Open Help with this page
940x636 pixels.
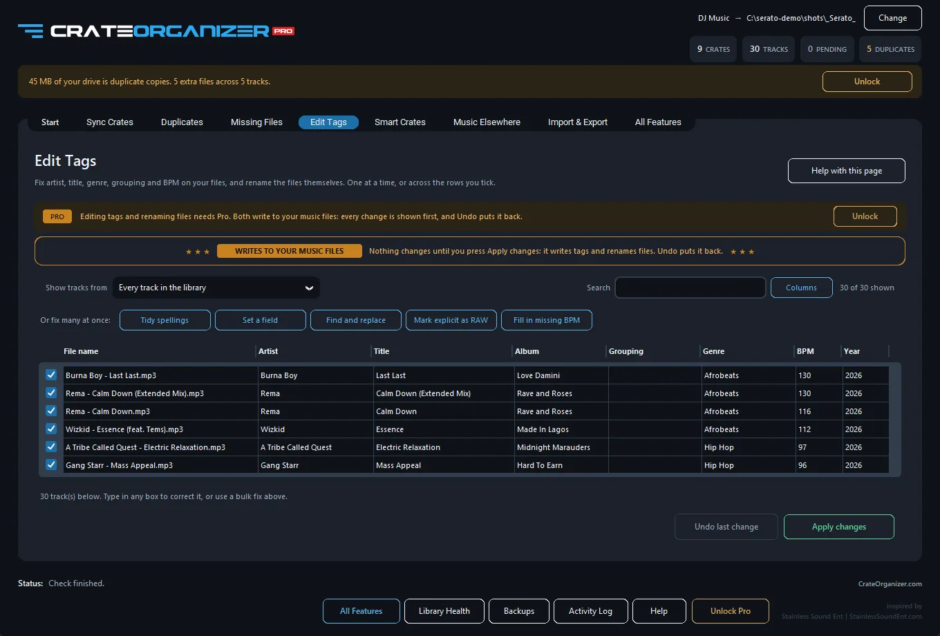click(846, 171)
